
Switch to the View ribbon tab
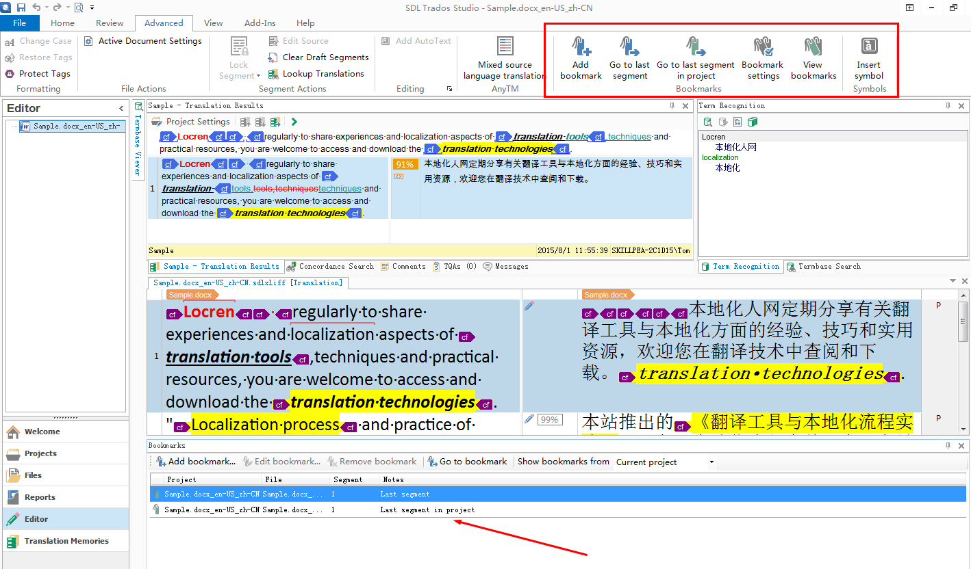(x=214, y=23)
